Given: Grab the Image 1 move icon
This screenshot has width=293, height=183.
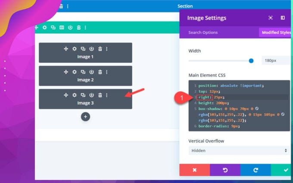Looking at the screenshot, I should click(66, 49).
